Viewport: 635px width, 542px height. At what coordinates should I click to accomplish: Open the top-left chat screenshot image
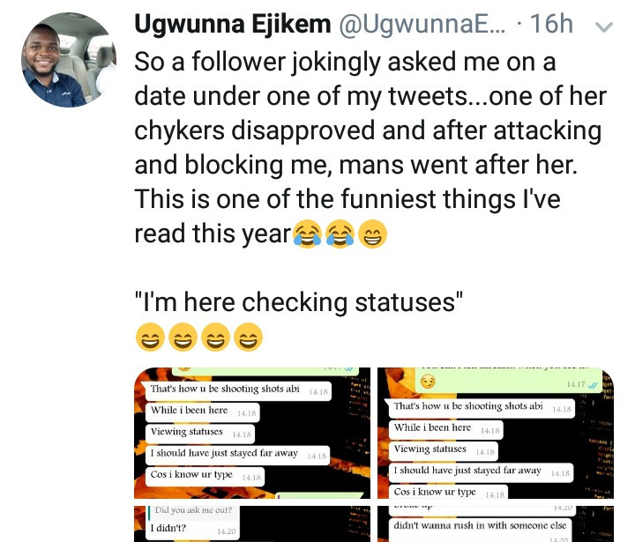[x=251, y=431]
